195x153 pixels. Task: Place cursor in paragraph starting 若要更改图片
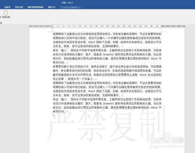pos(107,73)
